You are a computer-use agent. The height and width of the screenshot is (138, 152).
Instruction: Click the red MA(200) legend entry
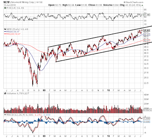pos(12,34)
